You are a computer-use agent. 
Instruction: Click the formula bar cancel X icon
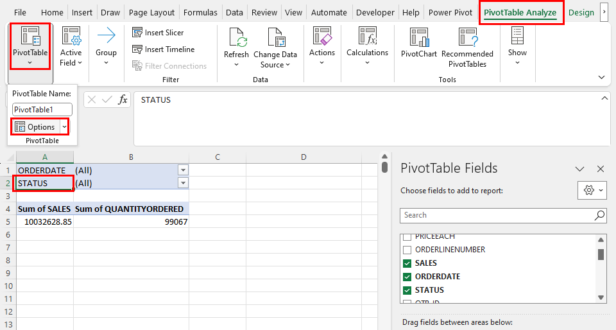click(x=92, y=100)
